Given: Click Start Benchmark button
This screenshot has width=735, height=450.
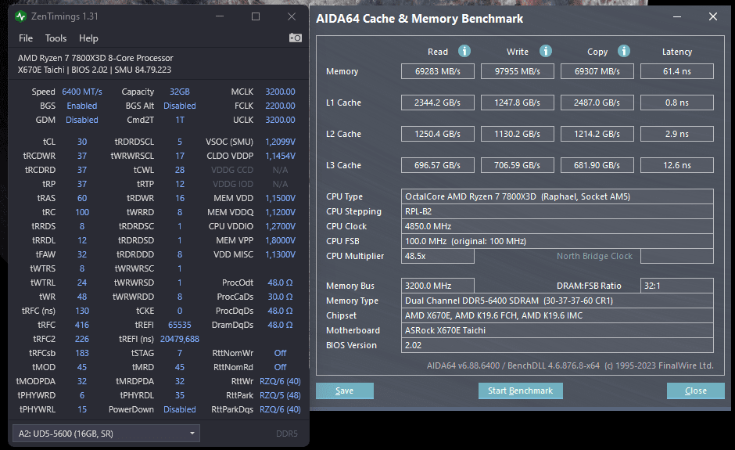Looking at the screenshot, I should click(520, 391).
